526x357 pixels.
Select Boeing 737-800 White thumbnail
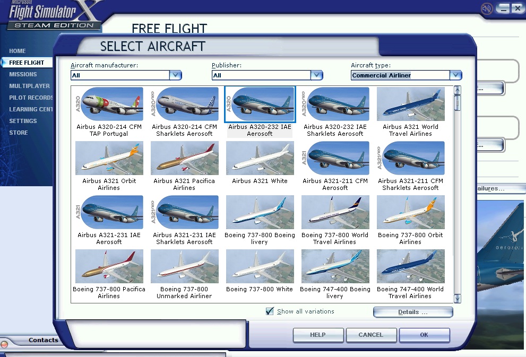tap(260, 266)
